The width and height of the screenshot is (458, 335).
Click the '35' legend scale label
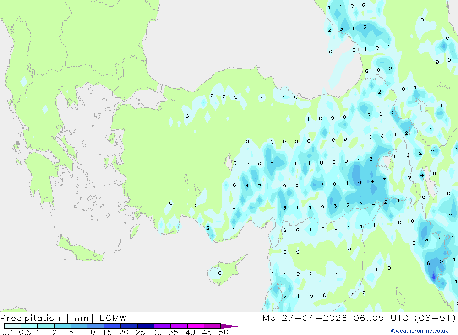(174, 332)
